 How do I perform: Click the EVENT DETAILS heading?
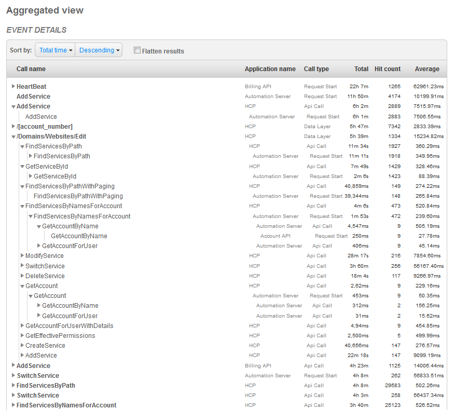36,30
